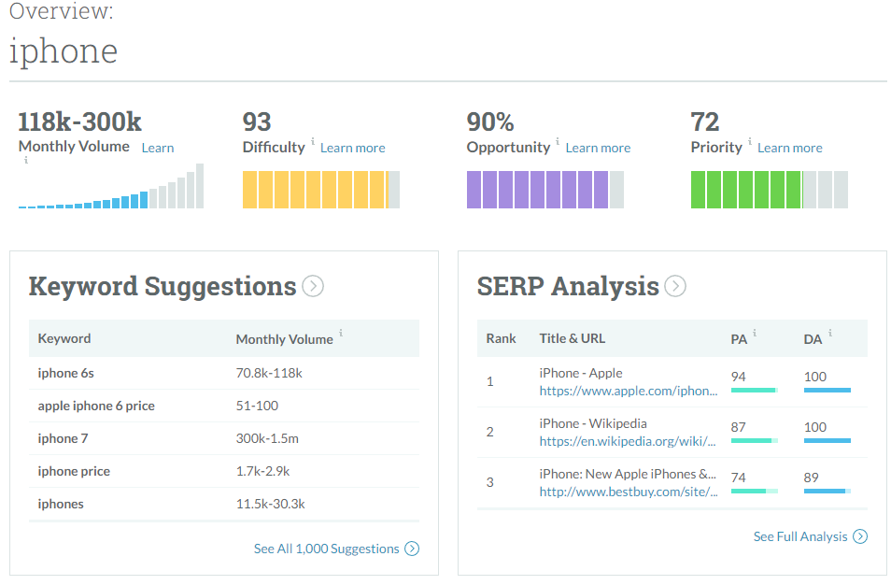Open Learn link for Monthly Volume
Viewport: 891px width, 585px height.
coord(158,148)
